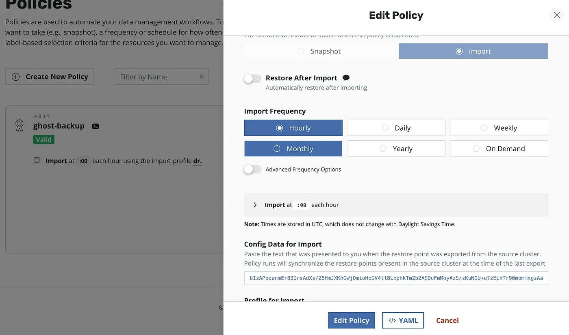Click the terminal icon next to ghost-backup
The height and width of the screenshot is (335, 569).
tap(96, 126)
